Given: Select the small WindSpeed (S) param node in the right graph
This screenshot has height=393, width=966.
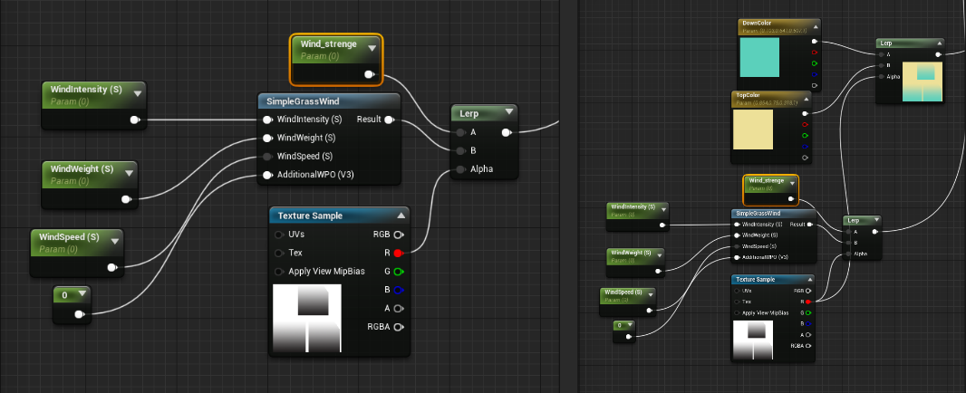Looking at the screenshot, I should click(x=627, y=302).
